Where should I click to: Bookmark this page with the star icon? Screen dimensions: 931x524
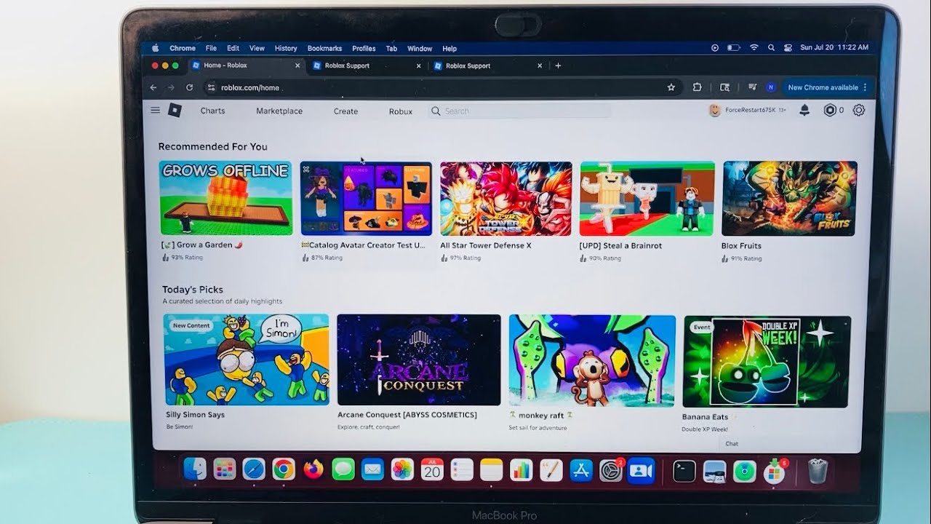pos(671,87)
